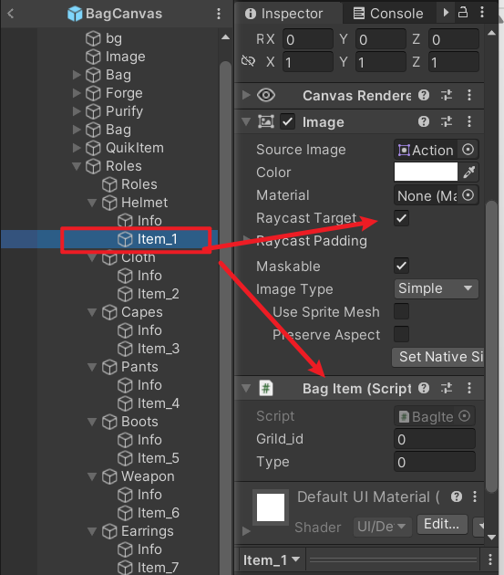Image resolution: width=504 pixels, height=575 pixels.
Task: Click the Grild_id input field
Action: (435, 439)
